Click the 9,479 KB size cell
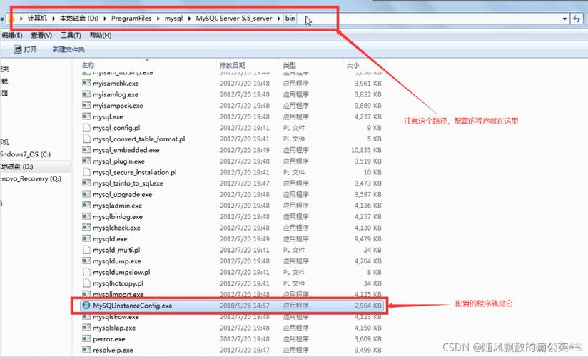Screen dimensions: 588x357 pyautogui.click(x=368, y=238)
